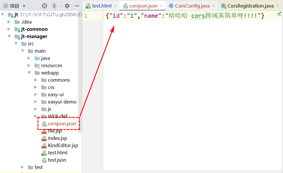The width and height of the screenshot is (283, 173).
Task: Expand the resources folder arrow
Action: 29,65
